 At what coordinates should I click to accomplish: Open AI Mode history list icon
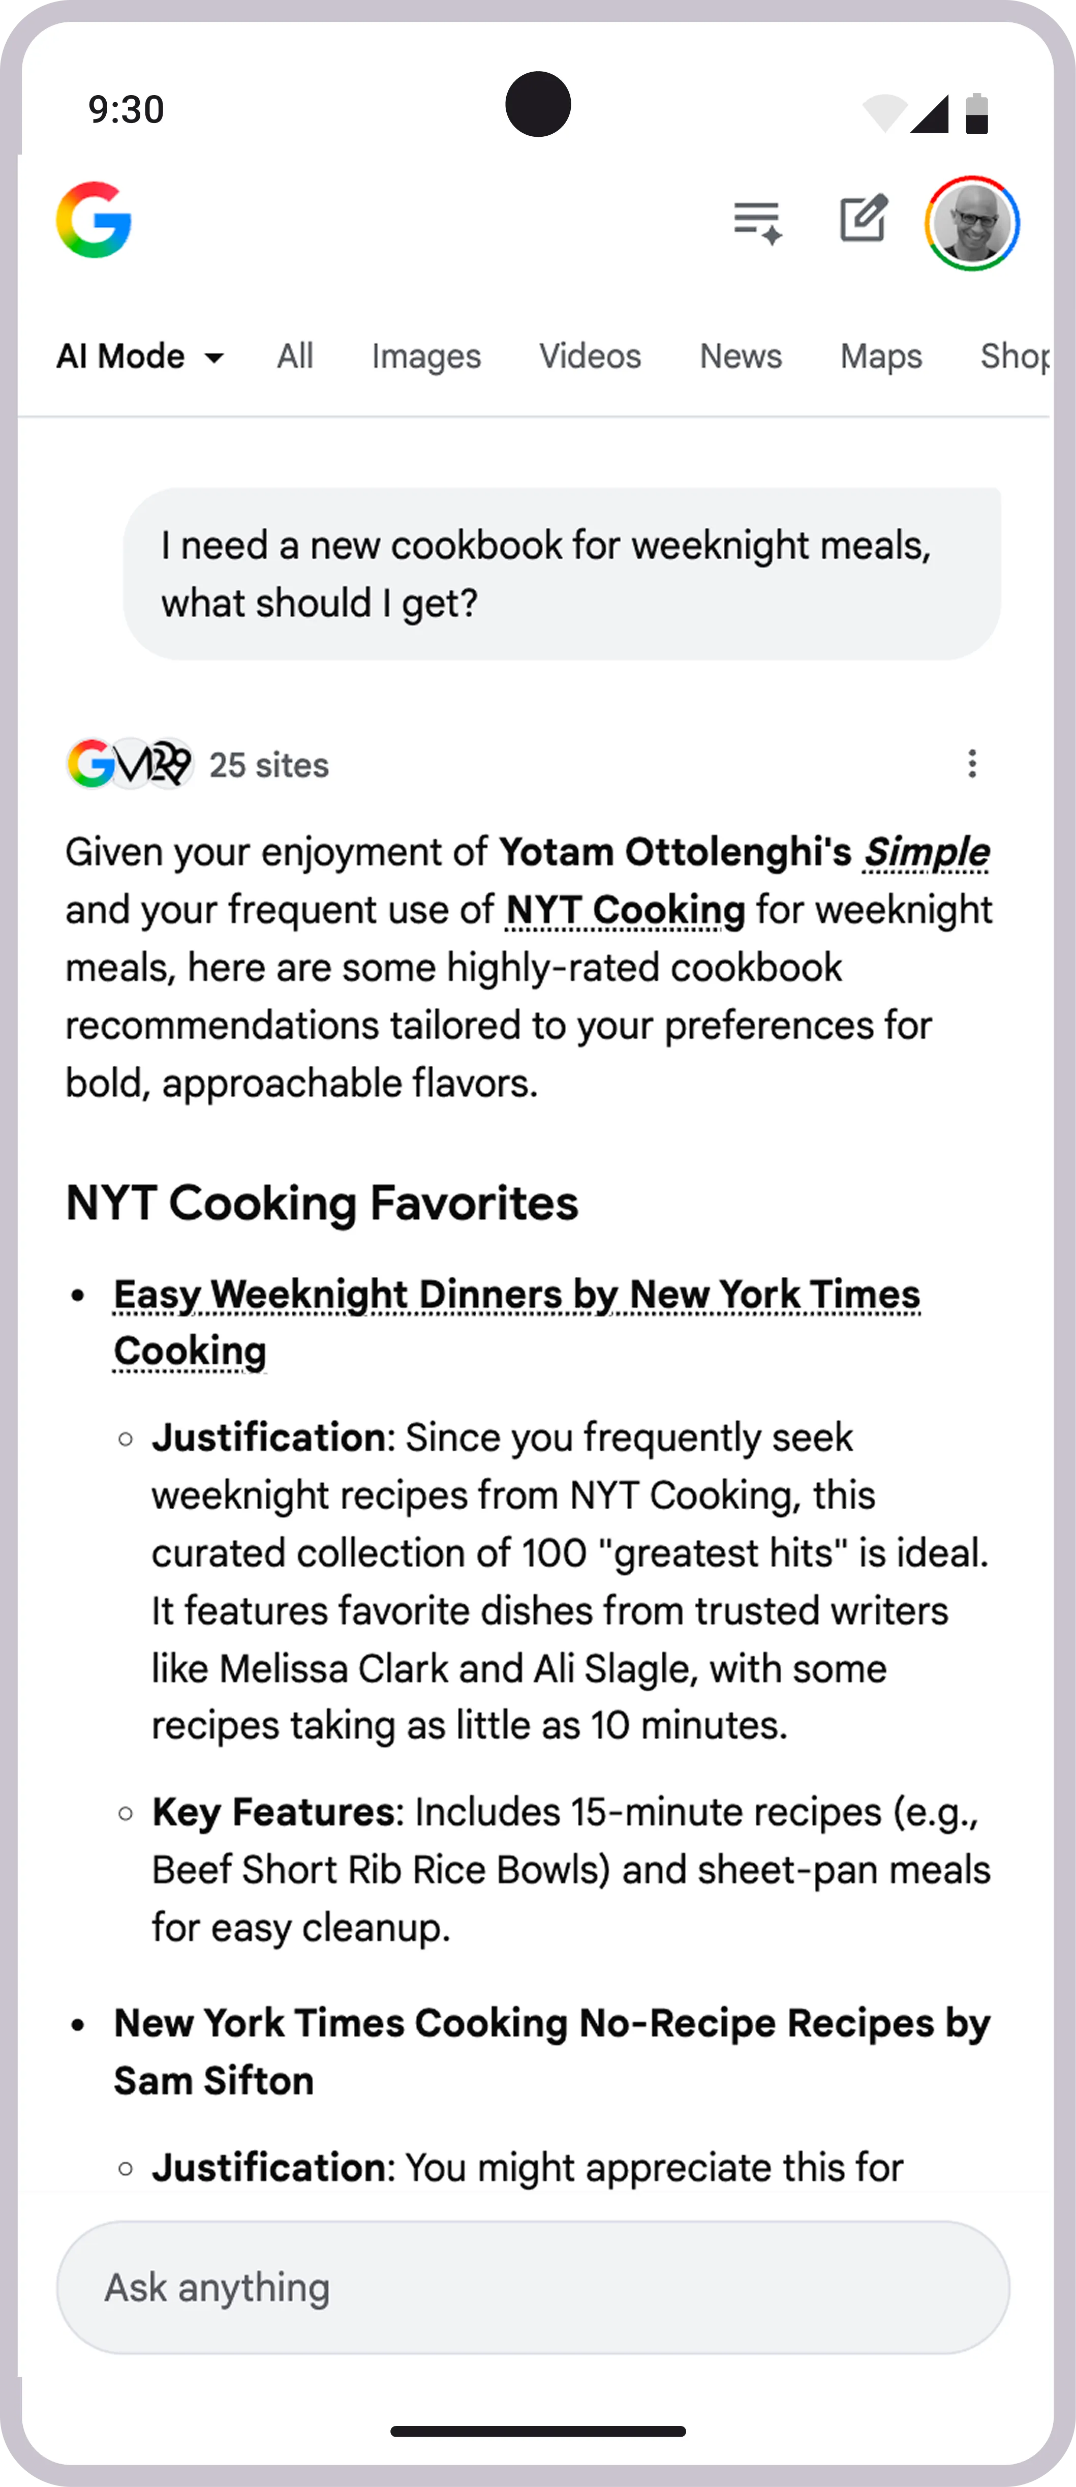click(x=757, y=222)
